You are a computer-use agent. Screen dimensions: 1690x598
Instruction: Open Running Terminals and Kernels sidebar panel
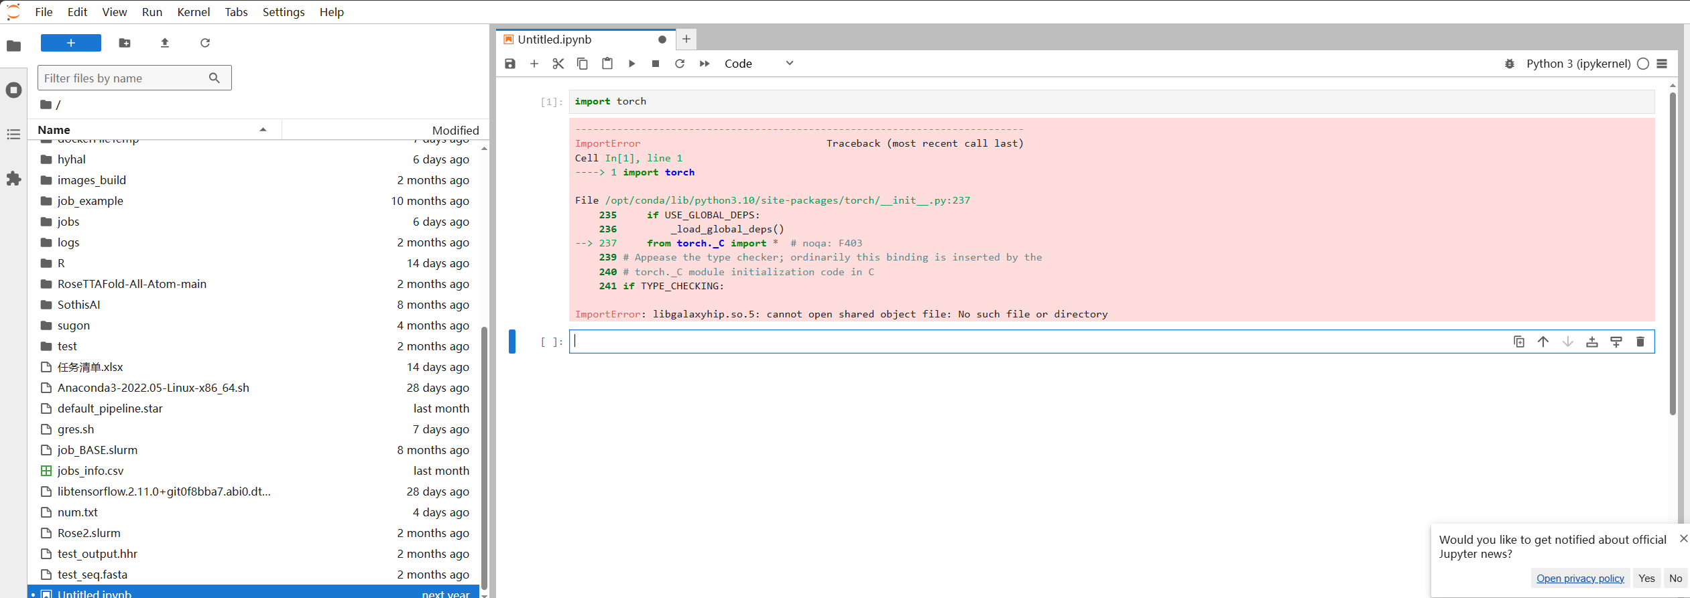[x=13, y=90]
